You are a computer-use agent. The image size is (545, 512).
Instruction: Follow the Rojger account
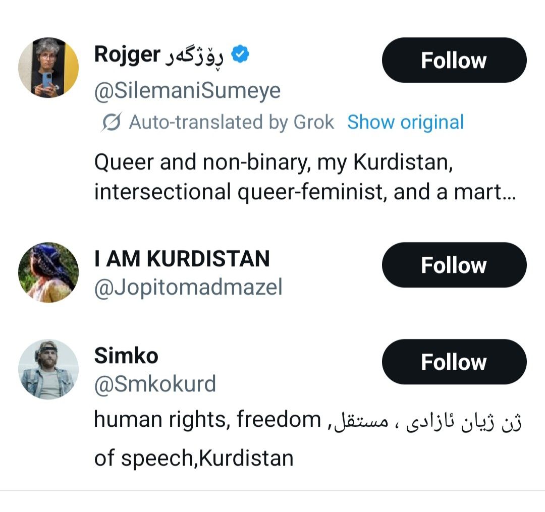[x=454, y=60]
